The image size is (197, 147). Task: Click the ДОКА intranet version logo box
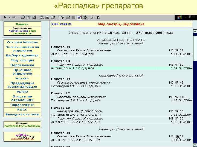click(x=22, y=137)
